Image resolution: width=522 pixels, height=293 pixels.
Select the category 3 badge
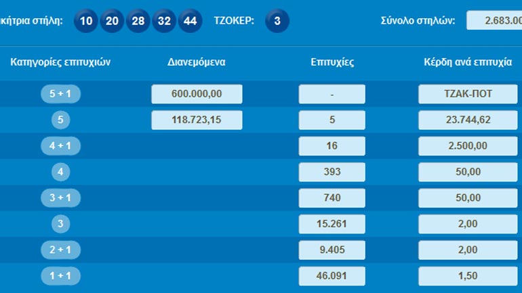point(60,223)
